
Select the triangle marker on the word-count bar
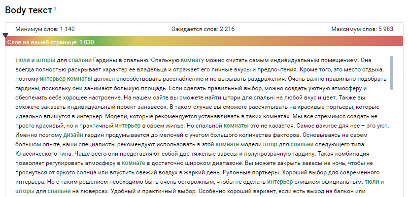(5, 35)
